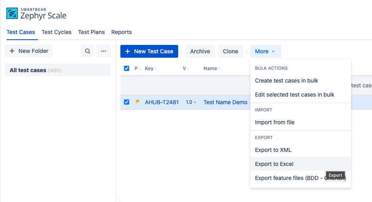This screenshot has width=372, height=202.
Task: Switch to the Test Cycles tab
Action: click(x=57, y=32)
